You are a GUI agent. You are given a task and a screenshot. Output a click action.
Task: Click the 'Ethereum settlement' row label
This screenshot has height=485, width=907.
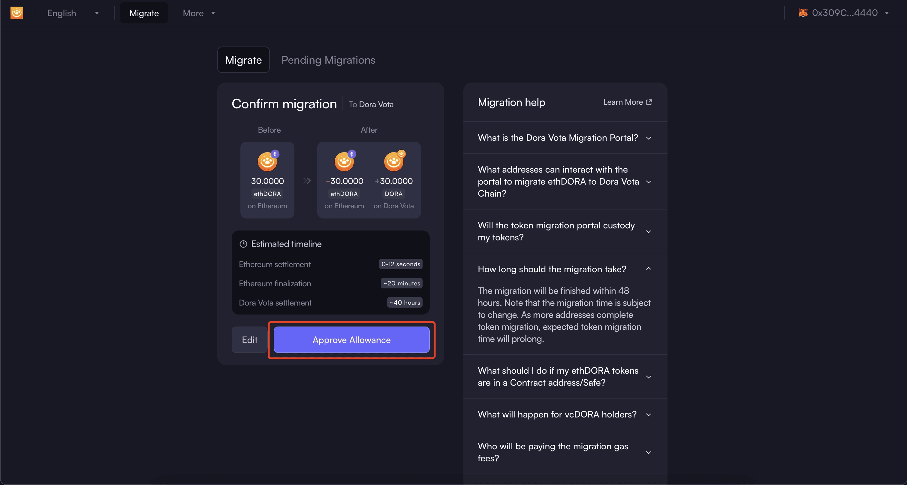pos(275,264)
